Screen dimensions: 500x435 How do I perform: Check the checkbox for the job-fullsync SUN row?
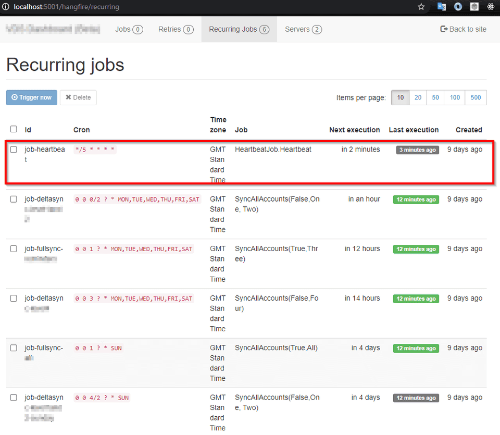[14, 347]
